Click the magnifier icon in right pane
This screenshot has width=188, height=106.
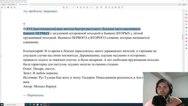pyautogui.click(x=186, y=11)
